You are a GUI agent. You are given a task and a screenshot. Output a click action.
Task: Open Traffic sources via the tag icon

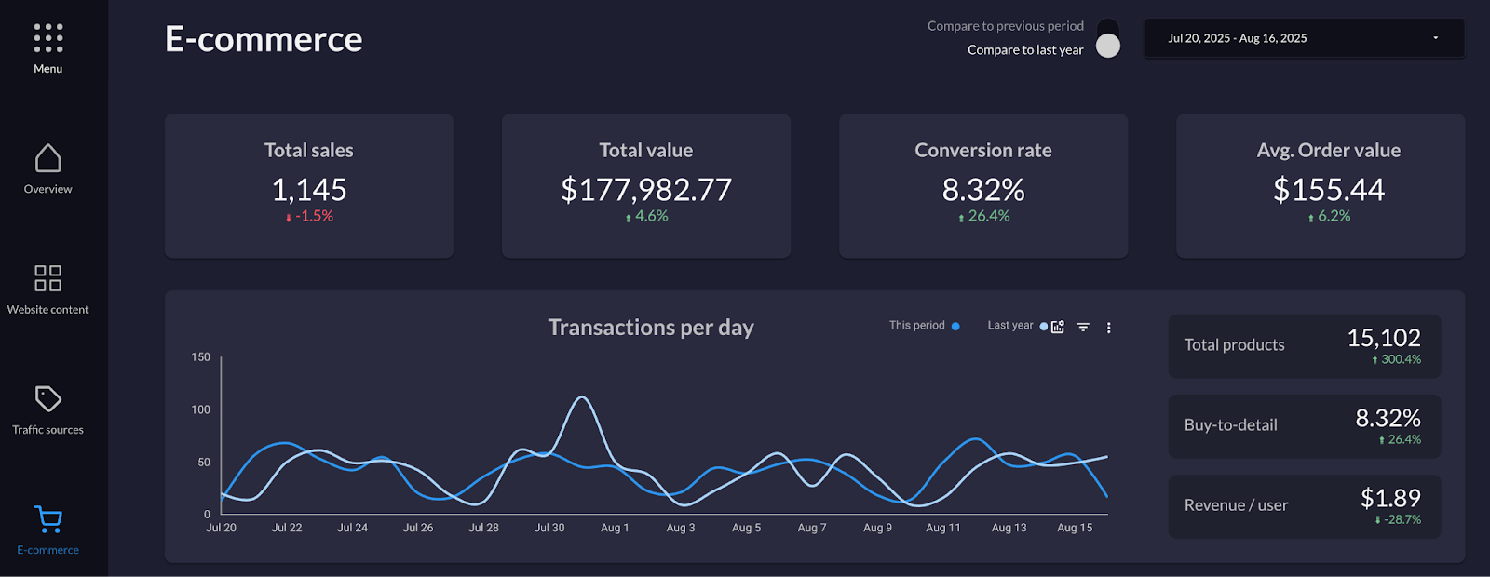pos(47,399)
